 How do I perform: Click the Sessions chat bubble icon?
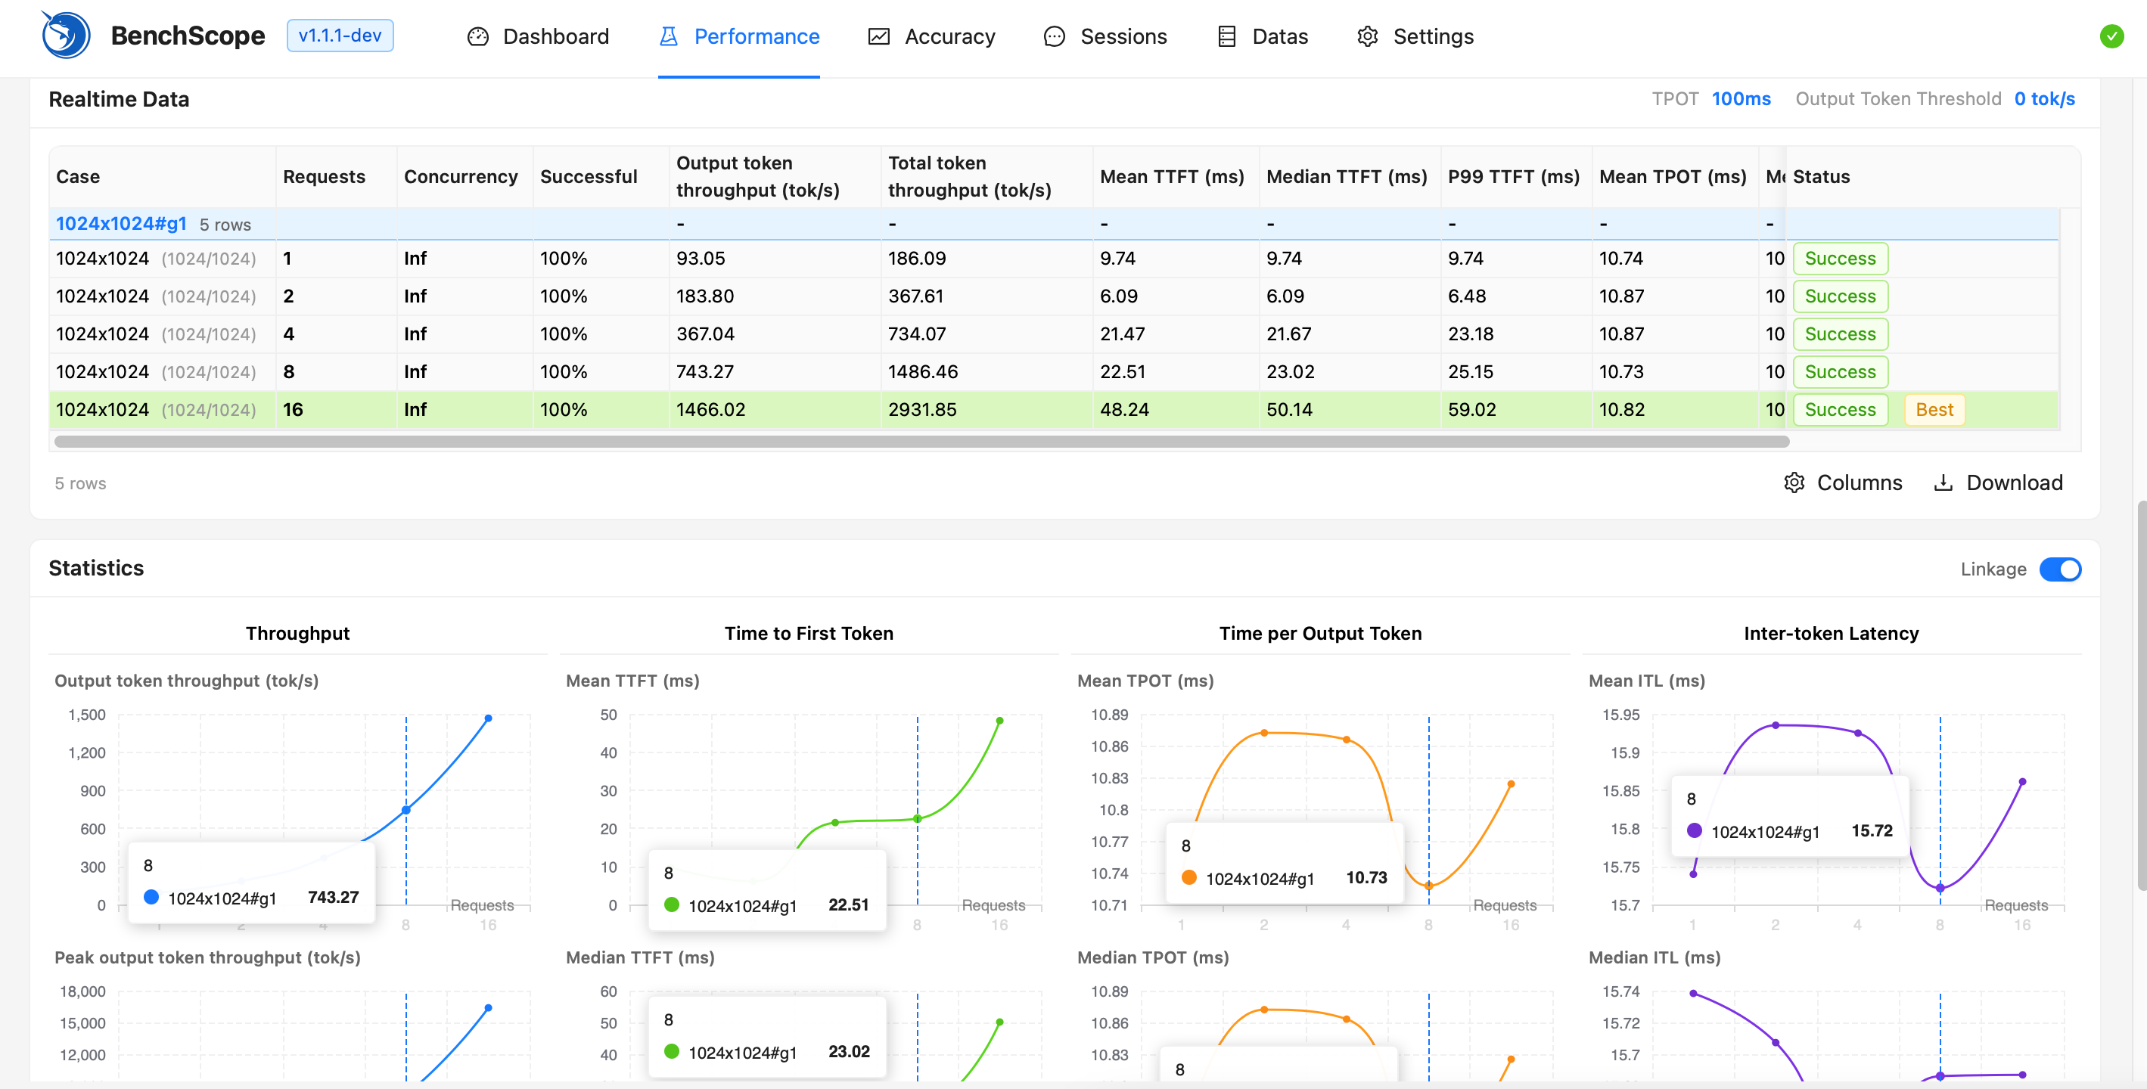pos(1055,36)
